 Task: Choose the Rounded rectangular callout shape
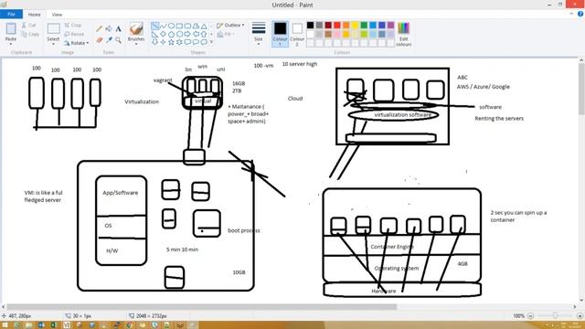(187, 42)
